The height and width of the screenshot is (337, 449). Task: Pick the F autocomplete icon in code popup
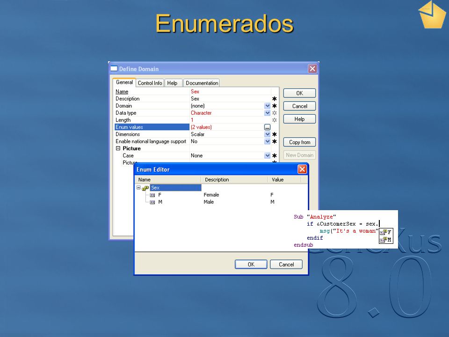coord(384,232)
